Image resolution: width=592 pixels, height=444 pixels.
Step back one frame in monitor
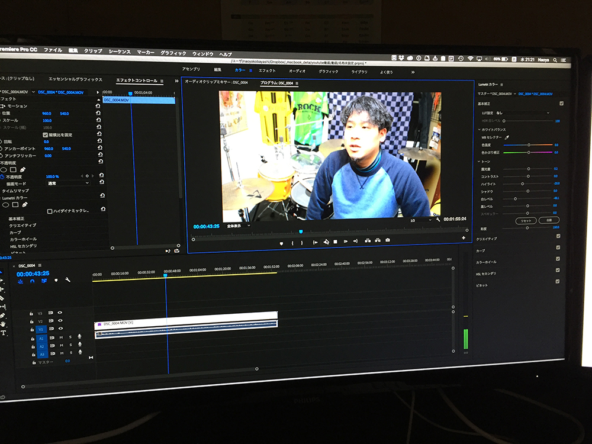tap(326, 242)
